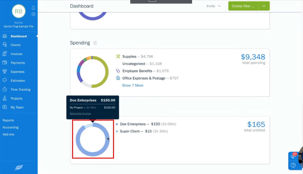Open Time Tracking from the sidebar

[x=21, y=89]
